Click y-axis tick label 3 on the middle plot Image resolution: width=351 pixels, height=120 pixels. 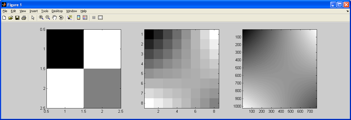pyautogui.click(x=141, y=54)
